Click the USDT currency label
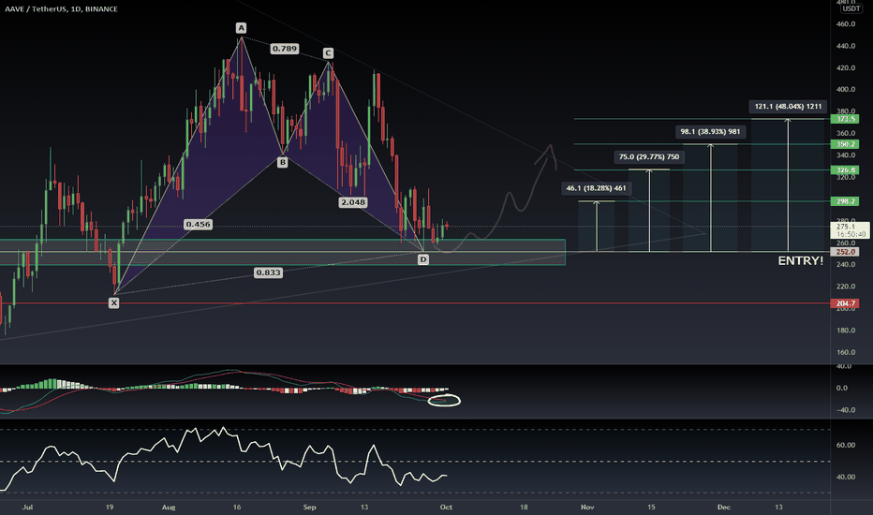The height and width of the screenshot is (515, 873). (851, 9)
